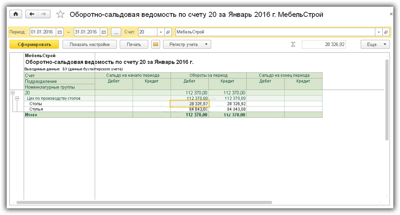Open the Еще menu
The image size is (400, 215).
pos(375,45)
